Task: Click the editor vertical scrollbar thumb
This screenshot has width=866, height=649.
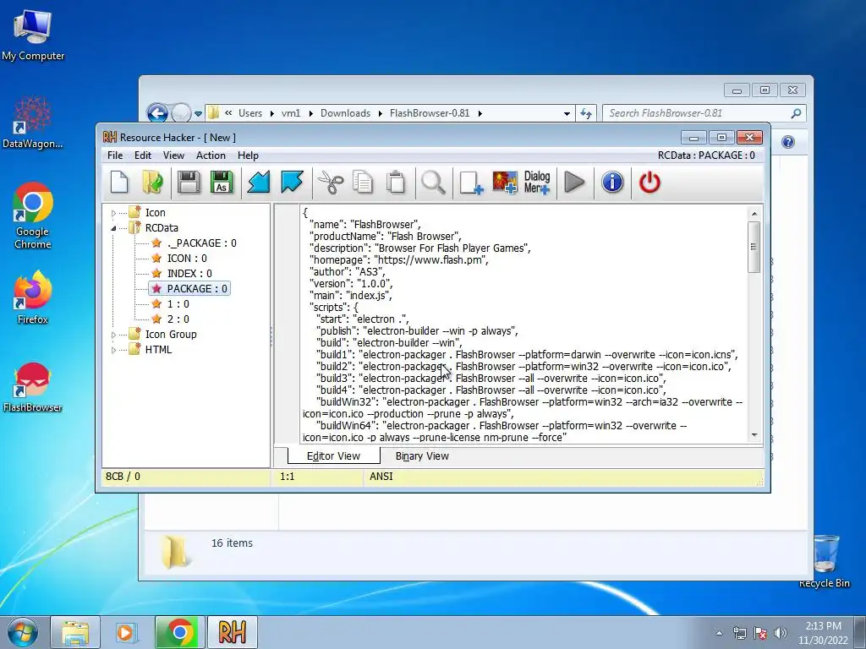Action: [x=754, y=247]
